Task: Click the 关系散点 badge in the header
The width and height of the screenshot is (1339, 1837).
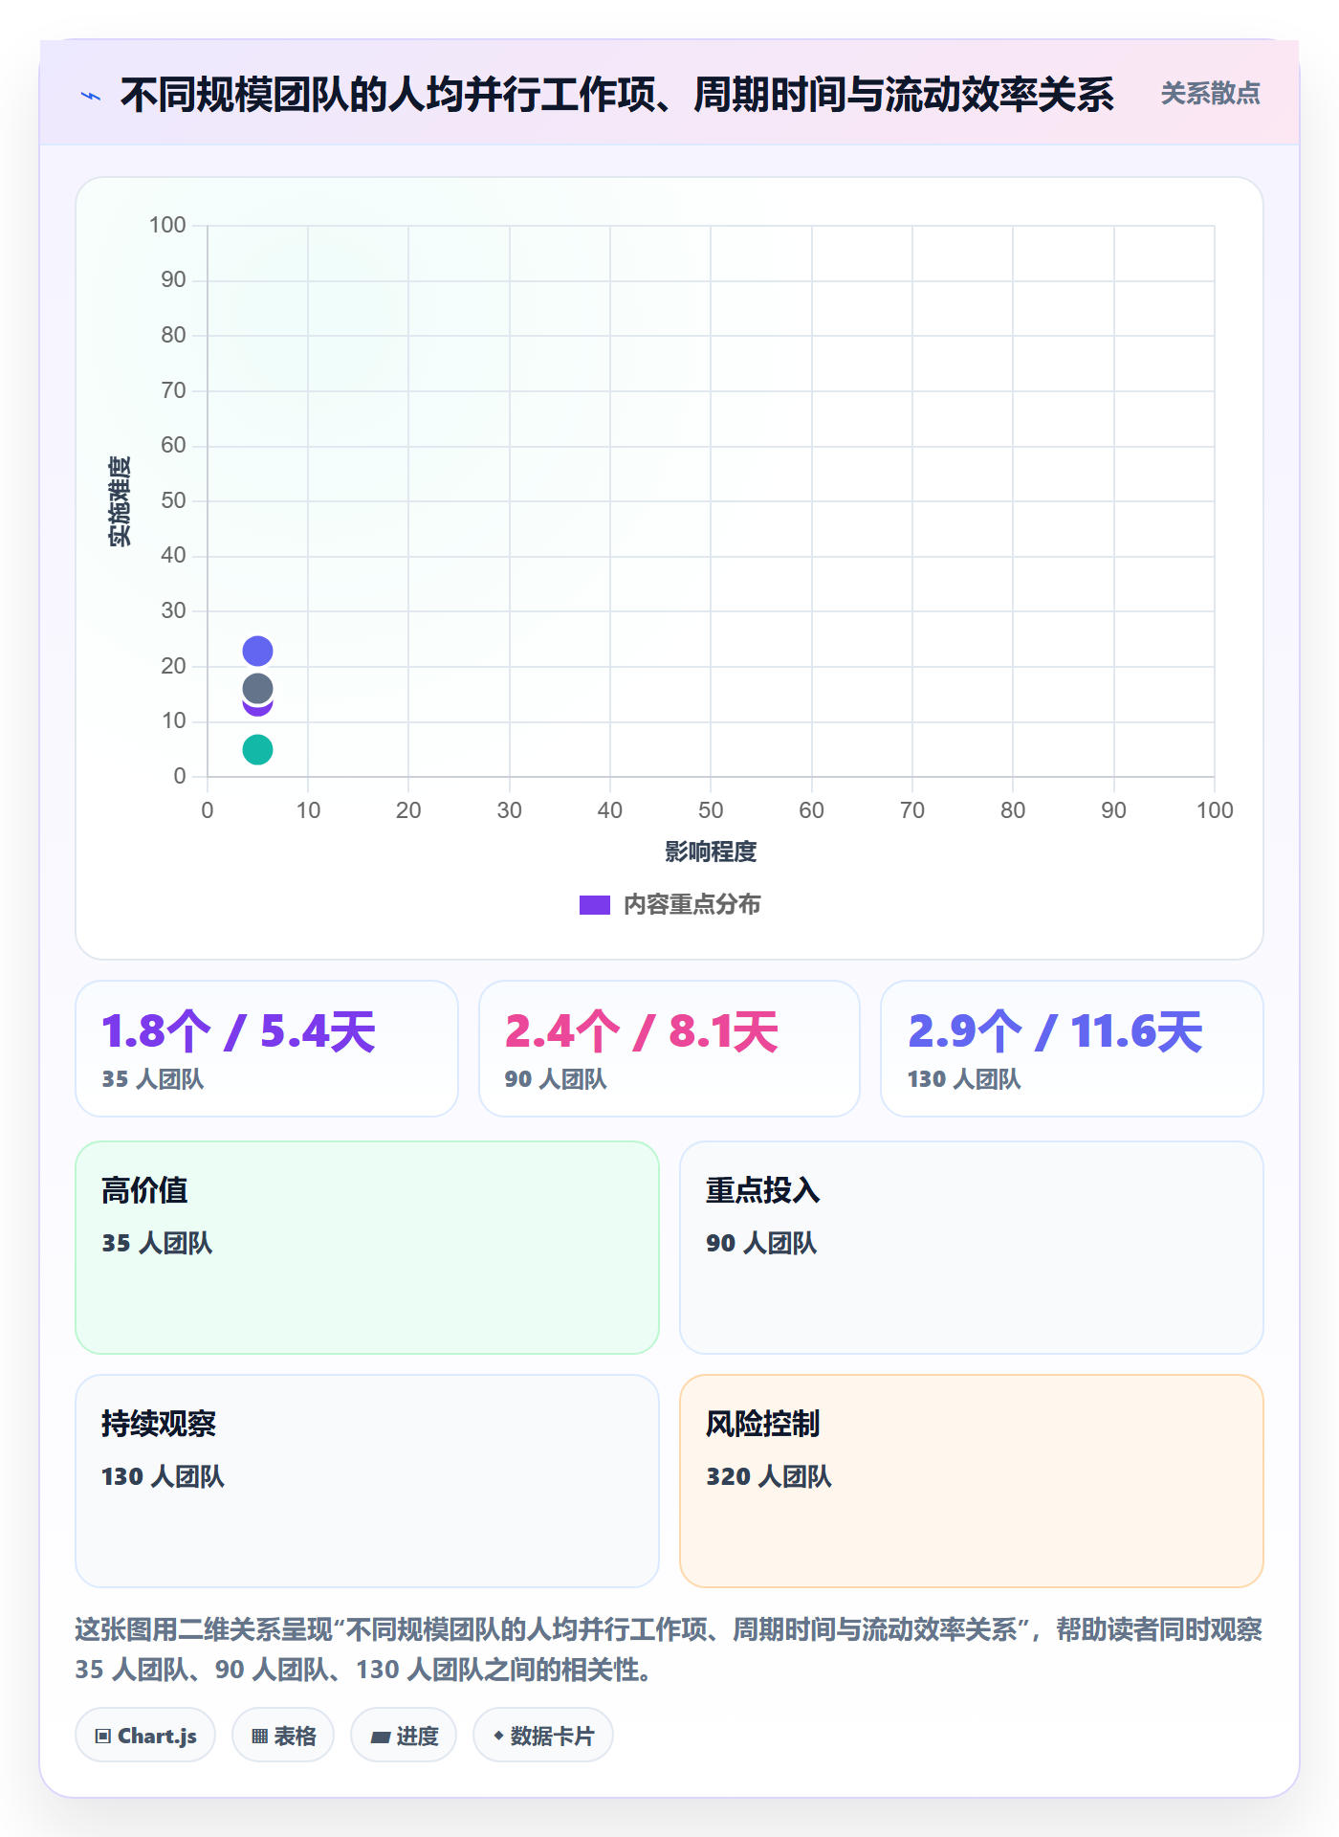Action: coord(1210,94)
